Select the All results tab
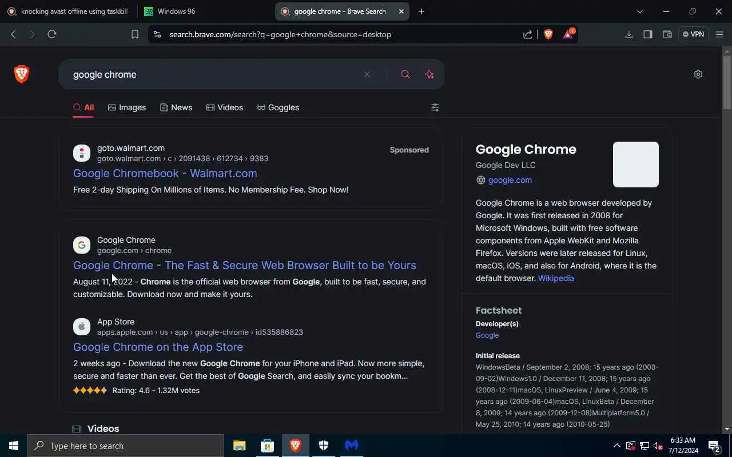 (x=83, y=107)
